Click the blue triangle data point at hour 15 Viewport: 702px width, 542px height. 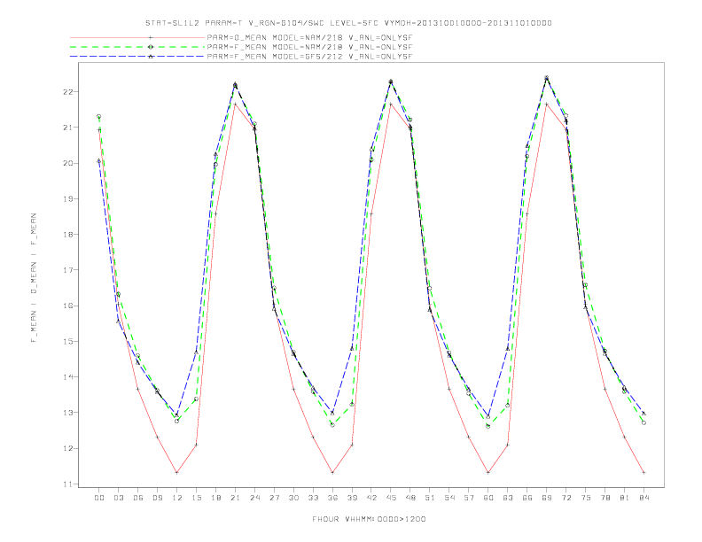(196, 352)
